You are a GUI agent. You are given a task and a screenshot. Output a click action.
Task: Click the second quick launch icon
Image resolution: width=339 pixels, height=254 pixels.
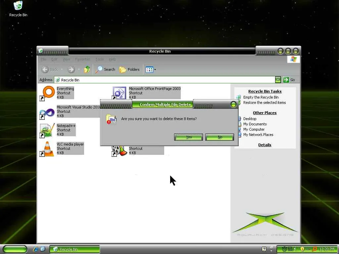click(x=43, y=249)
